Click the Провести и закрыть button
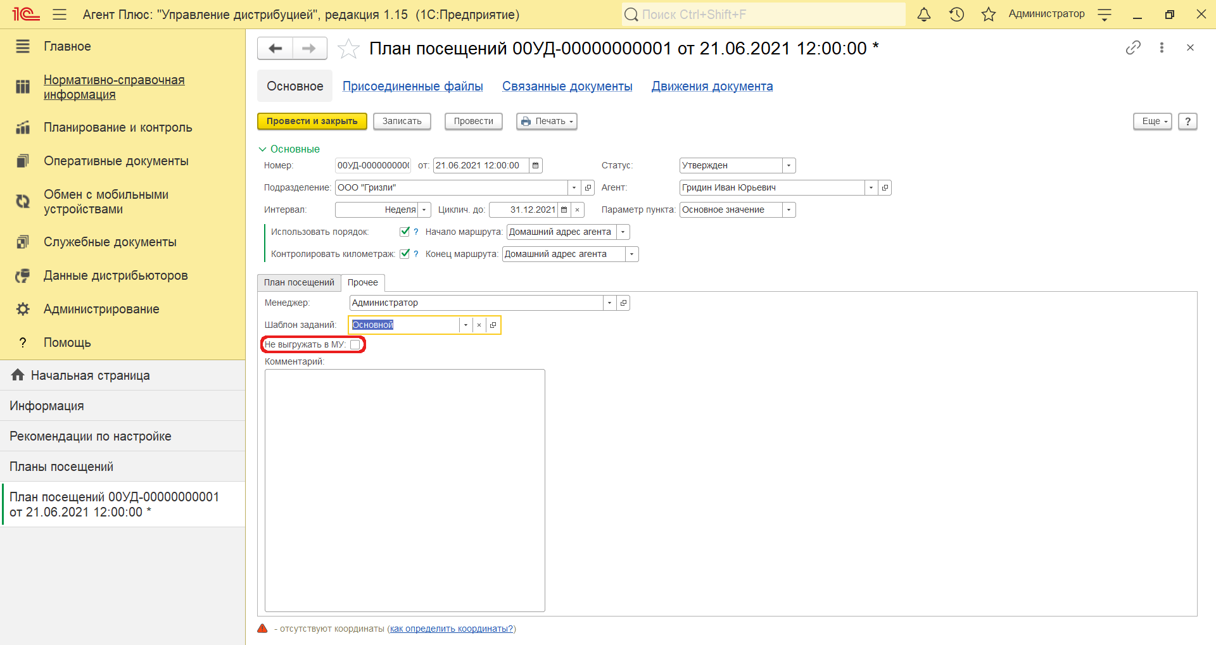Viewport: 1216px width, 645px height. (x=312, y=122)
